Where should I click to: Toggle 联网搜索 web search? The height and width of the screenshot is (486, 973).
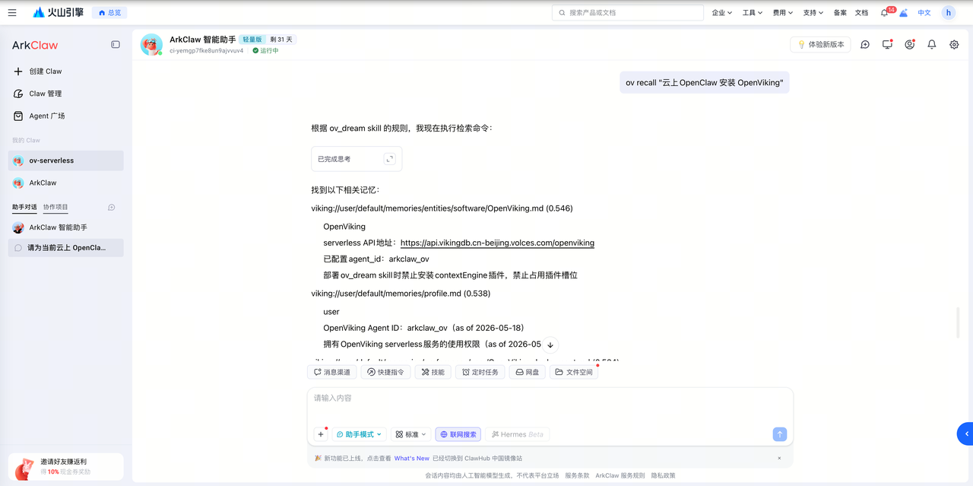point(458,434)
